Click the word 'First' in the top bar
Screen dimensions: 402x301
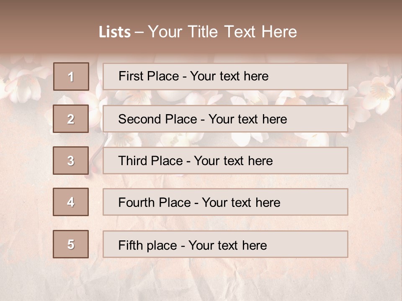[x=130, y=76]
